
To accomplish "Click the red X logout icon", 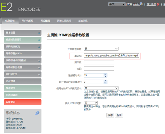I will [158, 4].
